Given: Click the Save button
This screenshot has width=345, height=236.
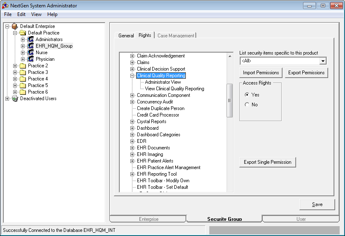Looking at the screenshot, I should pos(317,205).
